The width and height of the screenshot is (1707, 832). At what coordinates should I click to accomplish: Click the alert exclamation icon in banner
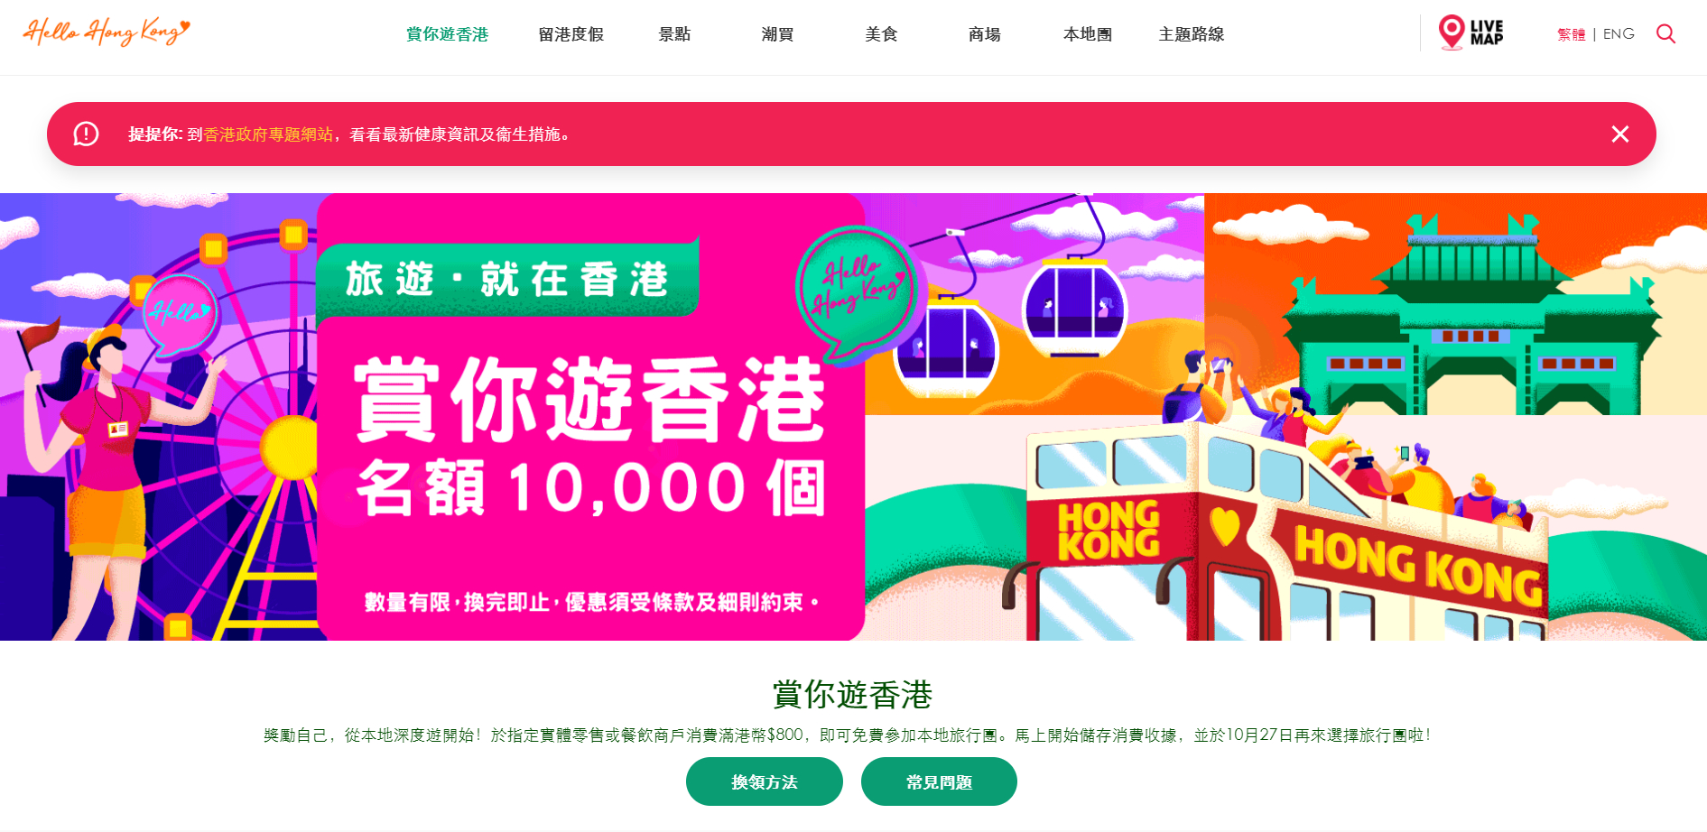pyautogui.click(x=86, y=134)
